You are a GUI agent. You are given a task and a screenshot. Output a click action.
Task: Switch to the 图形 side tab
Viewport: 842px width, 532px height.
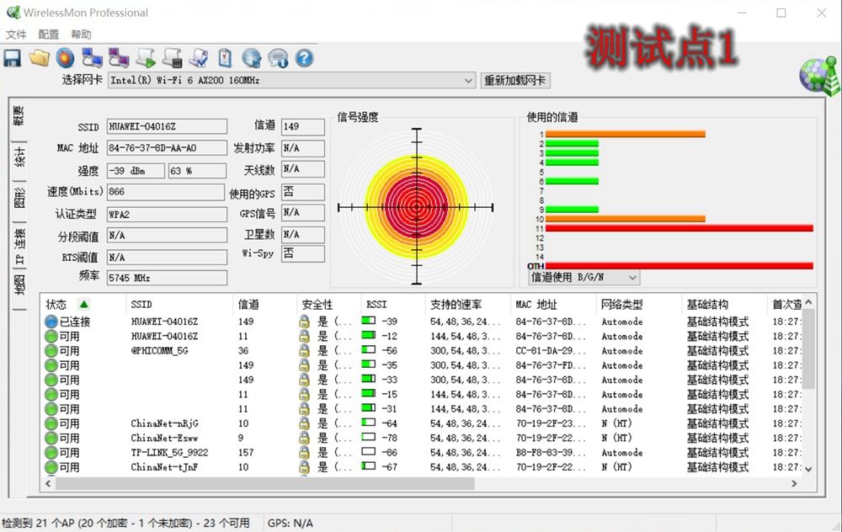pos(19,198)
